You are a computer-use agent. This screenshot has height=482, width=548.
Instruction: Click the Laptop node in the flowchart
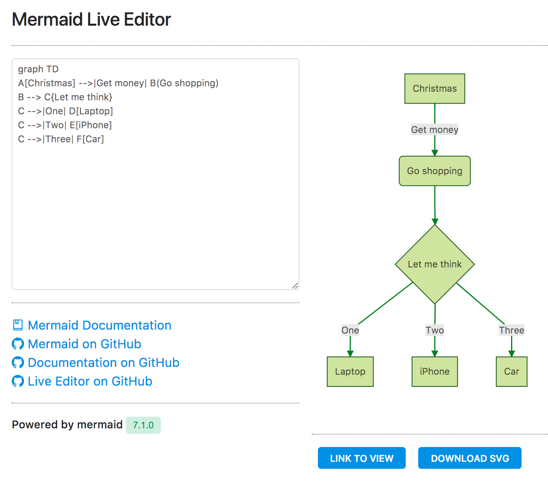click(350, 371)
